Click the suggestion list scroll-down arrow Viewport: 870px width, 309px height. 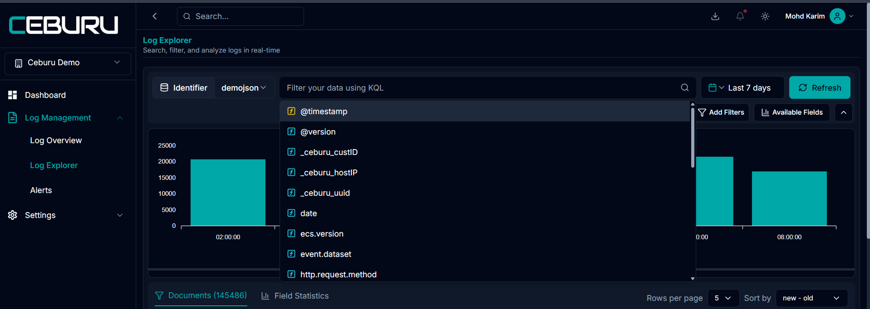[x=693, y=279]
